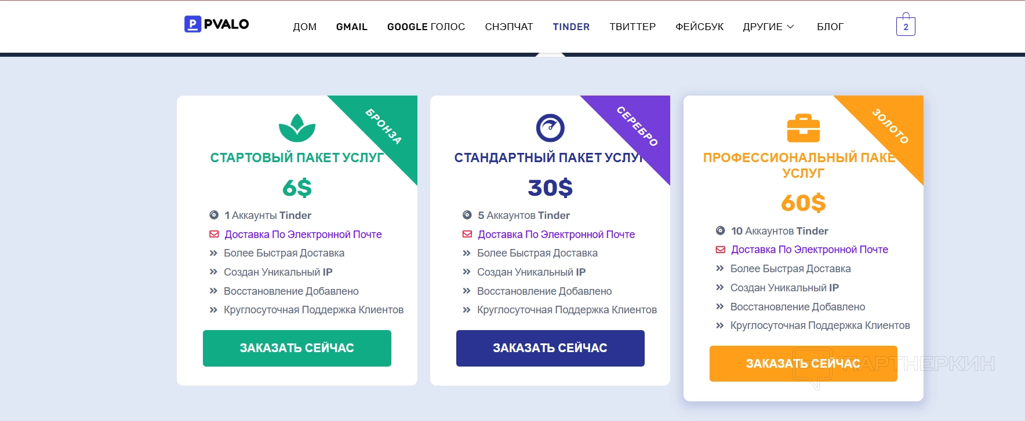Image resolution: width=1025 pixels, height=421 pixels.
Task: Click envelope icon in the starter package
Action: (x=214, y=235)
